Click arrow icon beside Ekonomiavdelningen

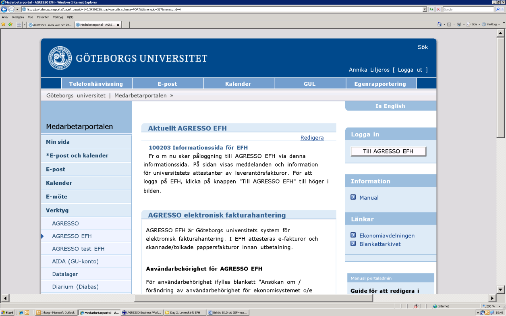353,235
